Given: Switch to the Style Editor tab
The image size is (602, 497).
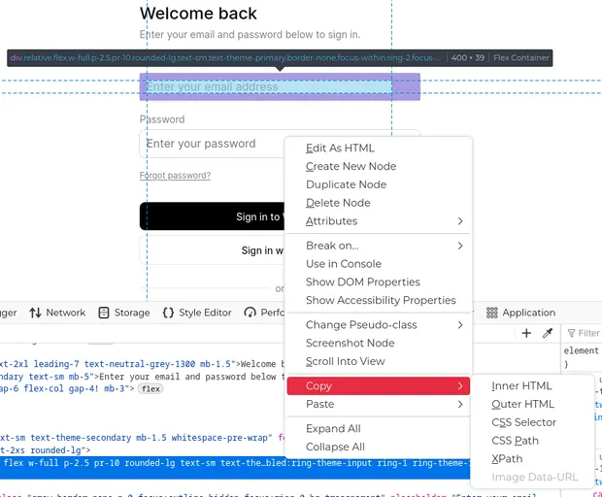Looking at the screenshot, I should (197, 313).
